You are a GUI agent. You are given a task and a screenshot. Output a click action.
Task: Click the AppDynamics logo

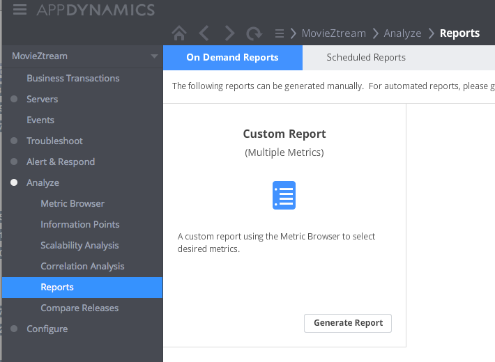point(96,10)
